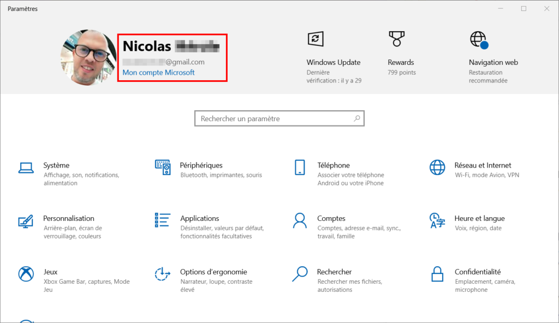Click the Comptes person icon

click(300, 220)
